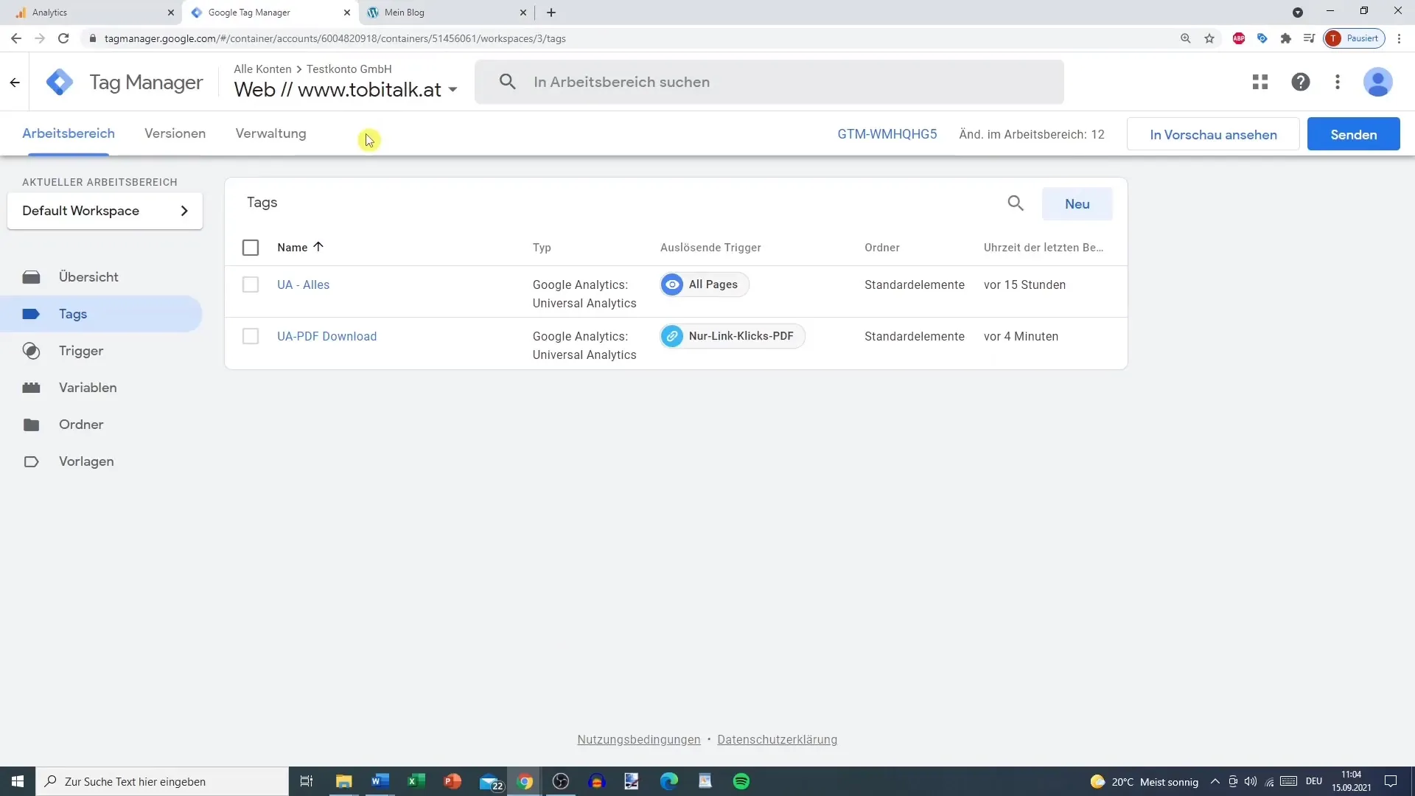Click the Übersicht sidebar icon
This screenshot has width=1415, height=796.
click(x=31, y=277)
